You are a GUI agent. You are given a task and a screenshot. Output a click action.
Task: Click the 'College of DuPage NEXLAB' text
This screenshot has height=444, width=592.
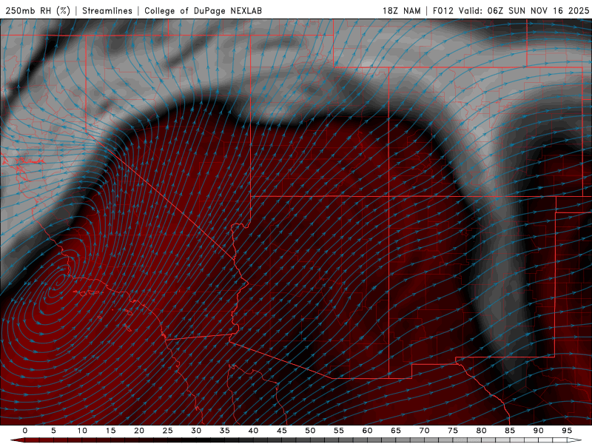(203, 10)
